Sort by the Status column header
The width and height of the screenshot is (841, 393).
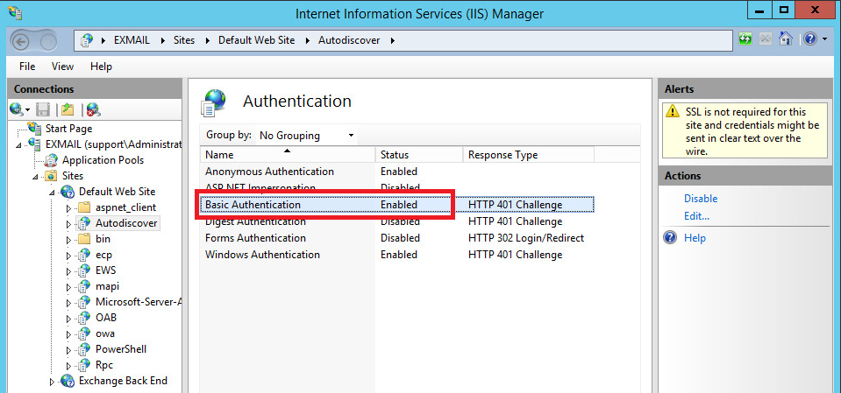coord(419,155)
